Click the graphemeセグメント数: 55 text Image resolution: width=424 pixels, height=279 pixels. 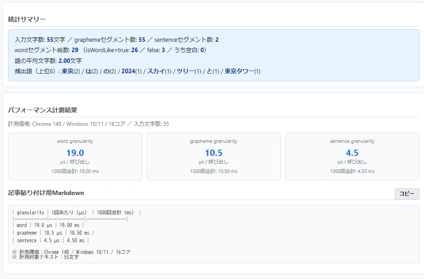(110, 40)
